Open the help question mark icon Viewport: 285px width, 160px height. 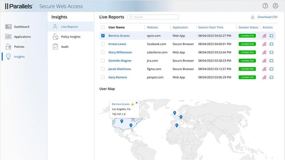click(265, 6)
